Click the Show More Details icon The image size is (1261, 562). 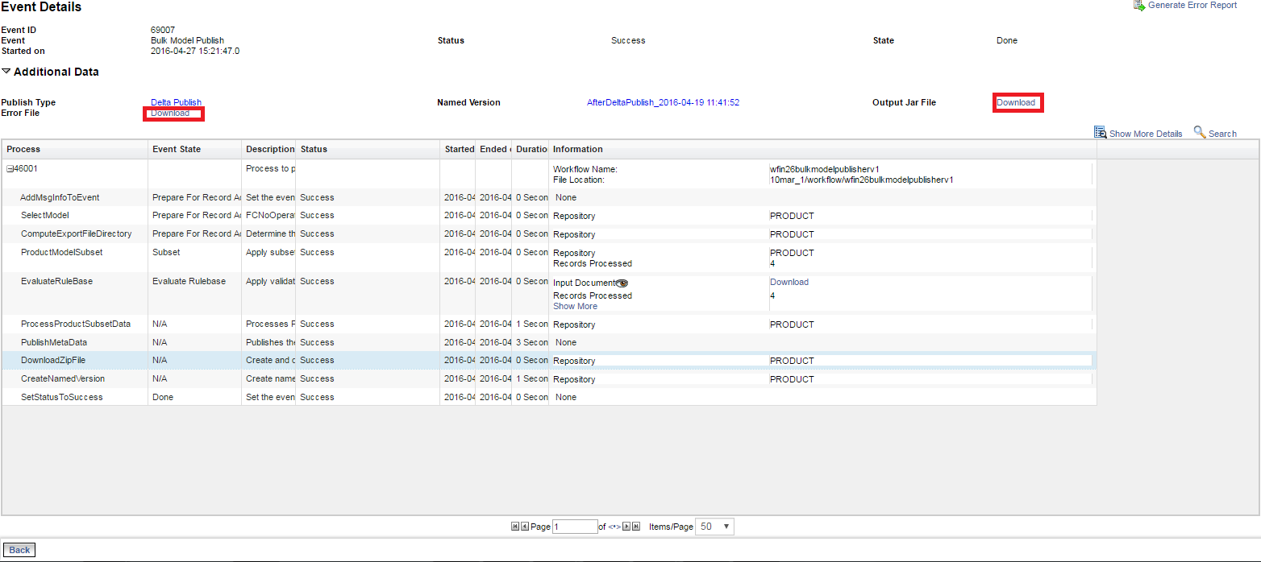coord(1100,133)
